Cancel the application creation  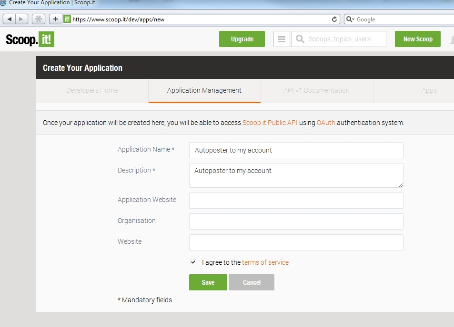(x=252, y=282)
